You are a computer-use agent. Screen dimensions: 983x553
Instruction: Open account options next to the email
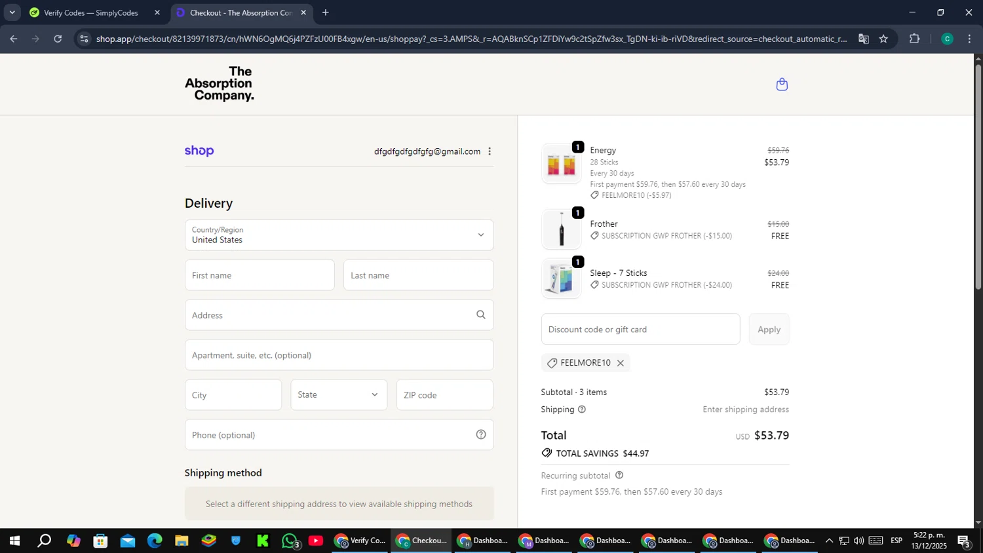(490, 151)
